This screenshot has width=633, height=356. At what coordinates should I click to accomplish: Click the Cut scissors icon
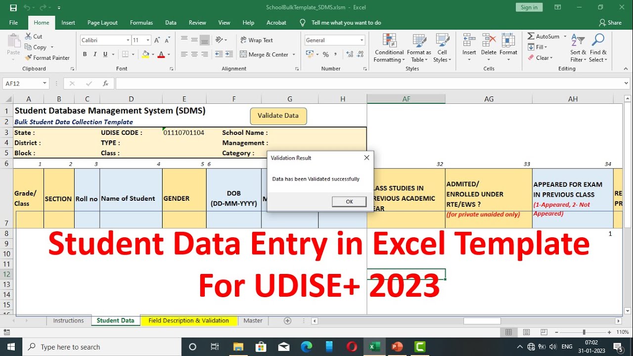28,37
